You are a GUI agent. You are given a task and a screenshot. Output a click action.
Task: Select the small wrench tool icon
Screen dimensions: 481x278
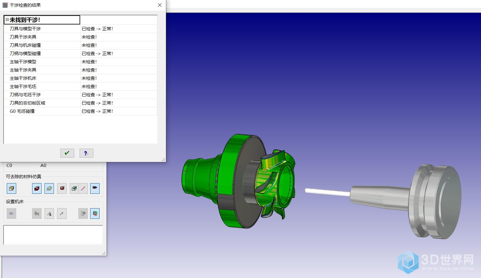[62, 214]
